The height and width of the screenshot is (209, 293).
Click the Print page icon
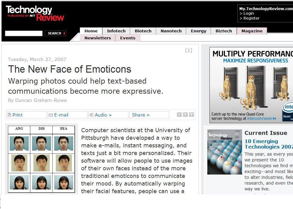point(9,115)
